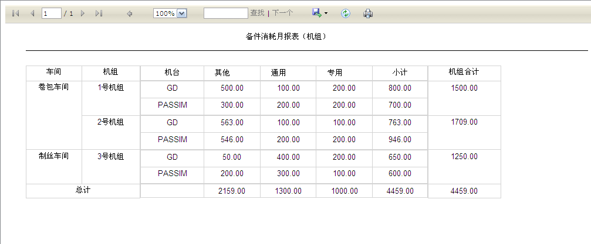Click the 查找 find link
Viewport: 591px width, 244px height.
[x=258, y=13]
